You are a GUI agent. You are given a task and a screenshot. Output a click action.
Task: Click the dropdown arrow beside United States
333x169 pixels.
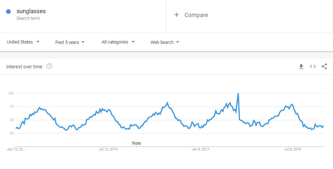point(38,42)
